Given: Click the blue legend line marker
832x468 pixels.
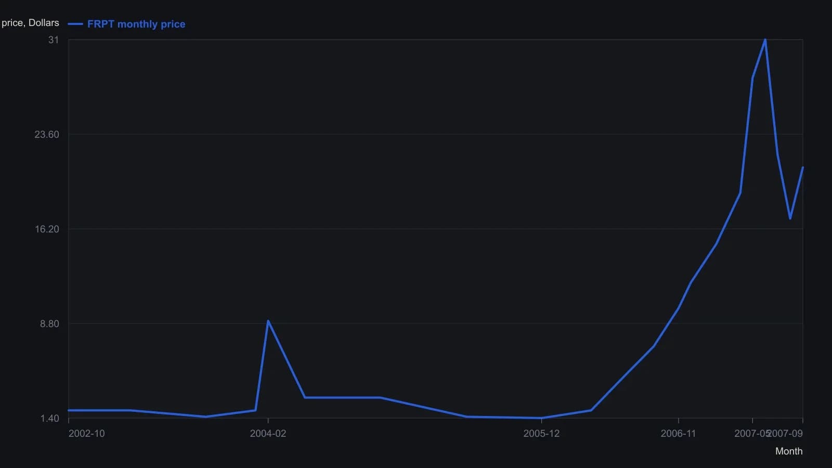Looking at the screenshot, I should (75, 24).
